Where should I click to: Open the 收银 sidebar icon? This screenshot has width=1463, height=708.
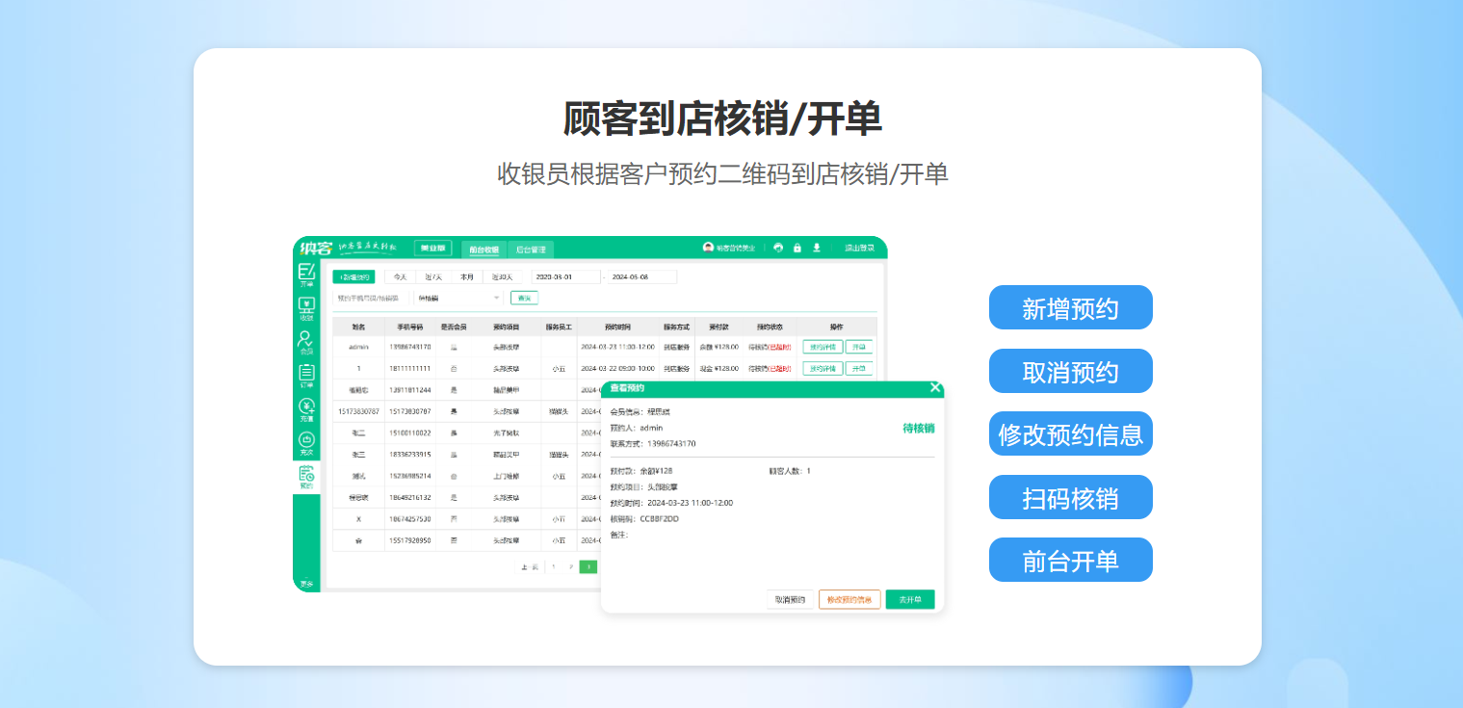pos(308,306)
